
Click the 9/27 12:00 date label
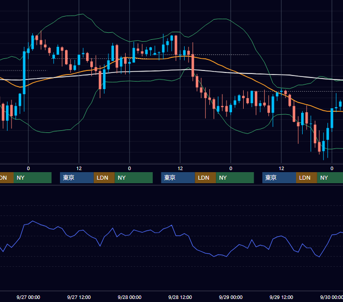[x=79, y=297]
